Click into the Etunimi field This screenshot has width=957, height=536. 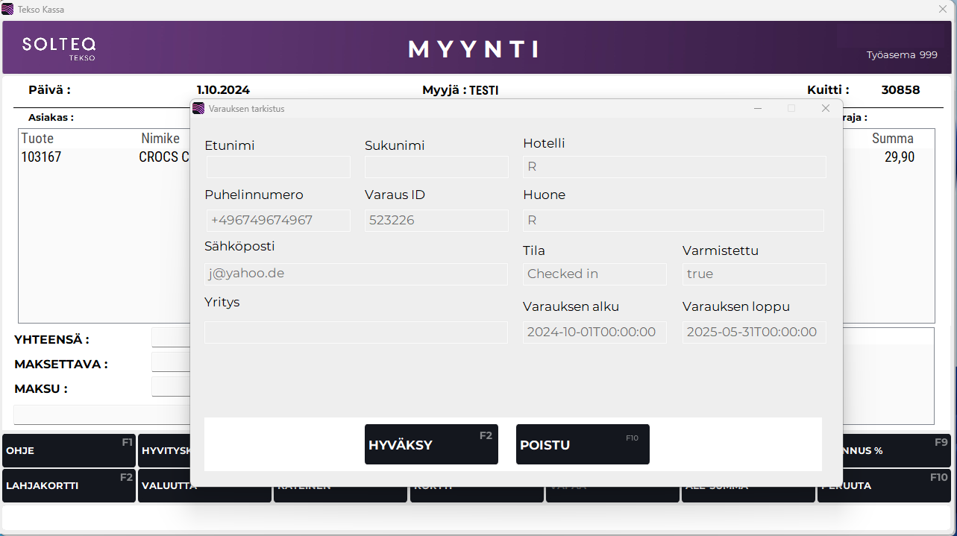[277, 167]
